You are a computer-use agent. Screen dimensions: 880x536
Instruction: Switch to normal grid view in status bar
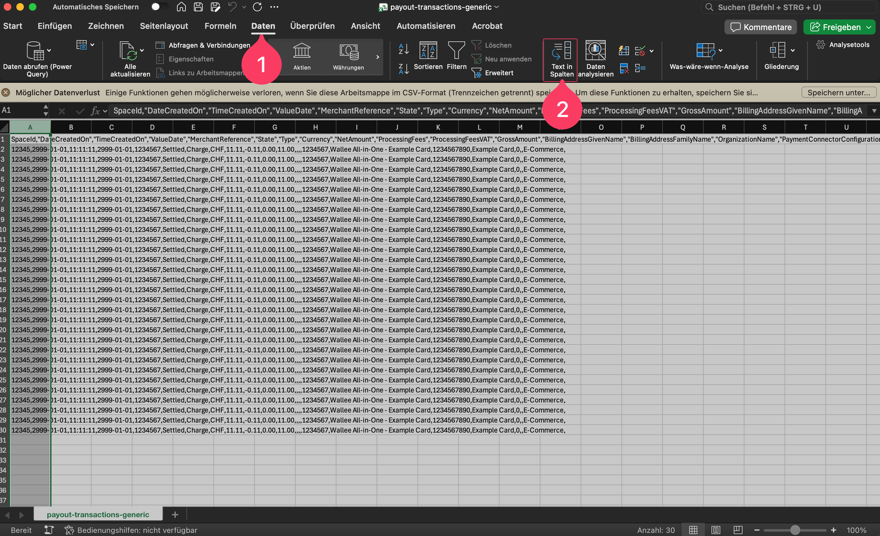pos(693,530)
